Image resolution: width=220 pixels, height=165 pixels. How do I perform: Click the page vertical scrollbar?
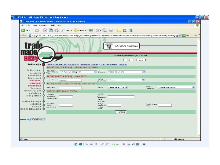point(199,87)
